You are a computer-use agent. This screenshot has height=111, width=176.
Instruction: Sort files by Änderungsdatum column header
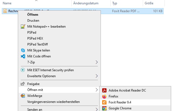click(x=86, y=3)
